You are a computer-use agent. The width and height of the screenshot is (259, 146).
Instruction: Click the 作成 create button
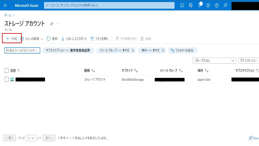(x=12, y=39)
